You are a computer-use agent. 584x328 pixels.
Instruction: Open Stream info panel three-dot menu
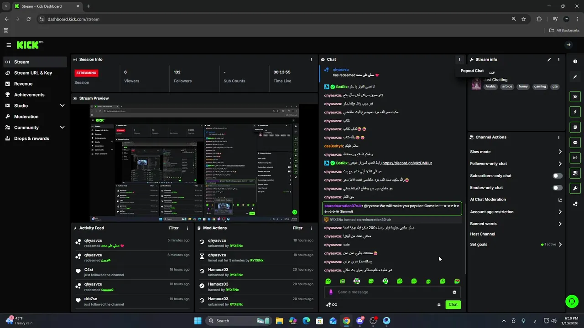558,60
